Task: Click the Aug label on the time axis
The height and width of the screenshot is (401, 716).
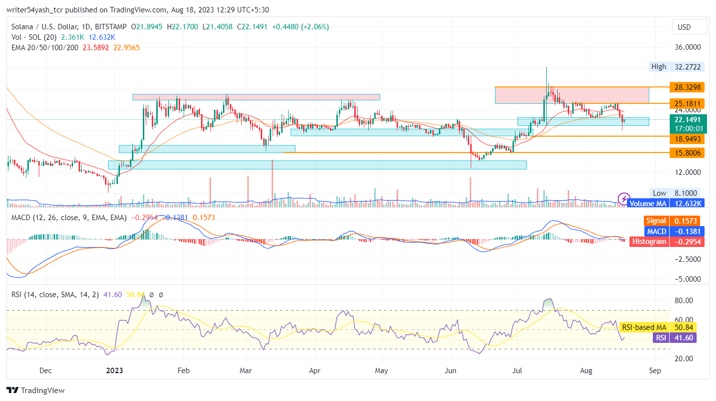Action: click(x=586, y=371)
